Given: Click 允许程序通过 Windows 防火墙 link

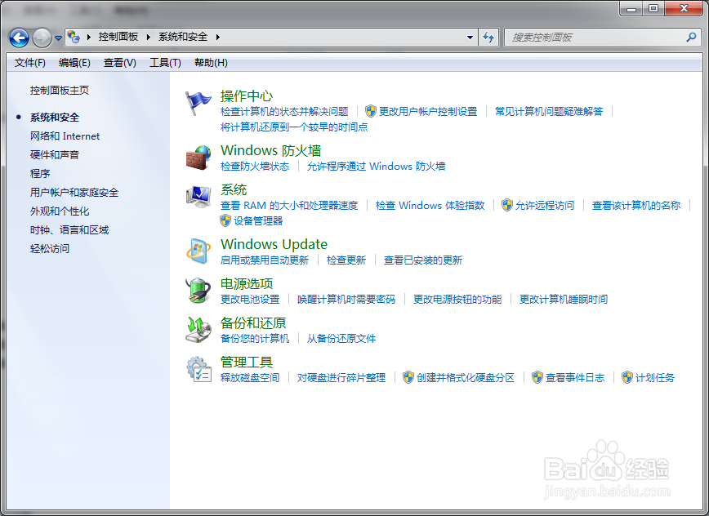Looking at the screenshot, I should [376, 167].
